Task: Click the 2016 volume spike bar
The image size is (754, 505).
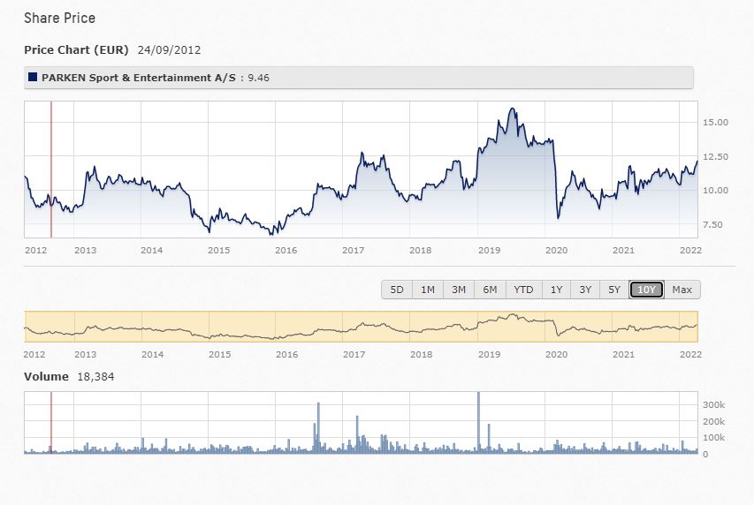Action: 318,427
